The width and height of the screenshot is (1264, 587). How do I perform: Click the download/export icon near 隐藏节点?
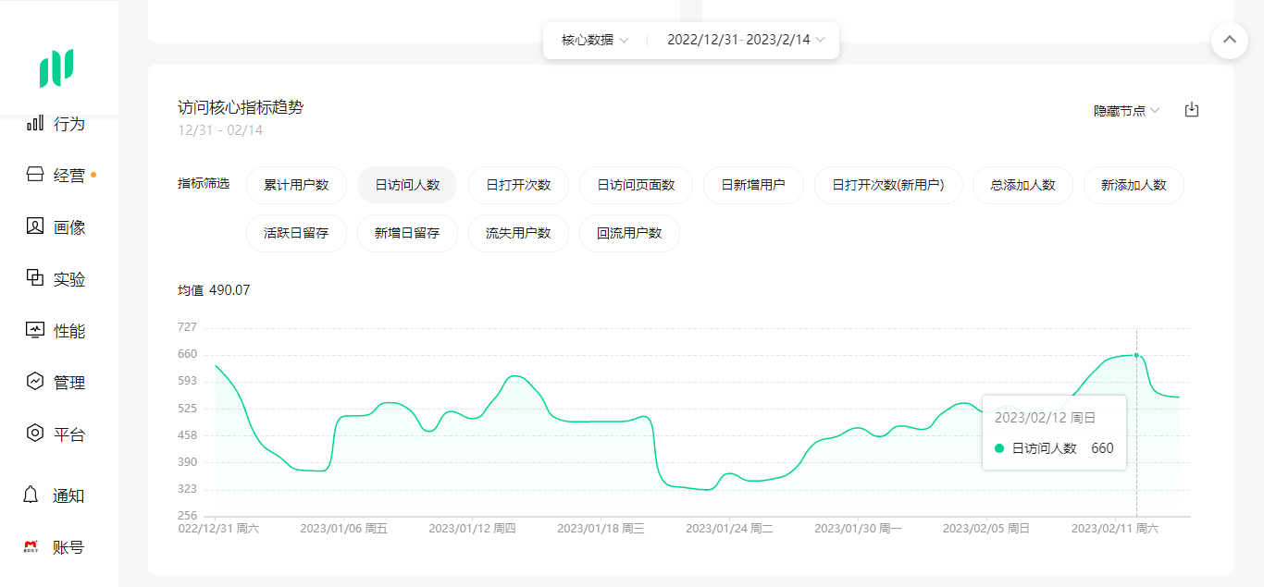click(1192, 109)
